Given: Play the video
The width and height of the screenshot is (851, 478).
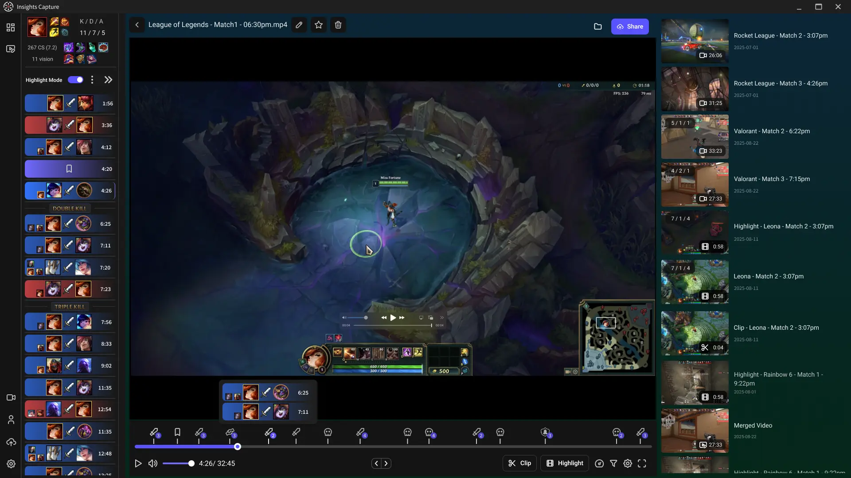Looking at the screenshot, I should coord(138,463).
